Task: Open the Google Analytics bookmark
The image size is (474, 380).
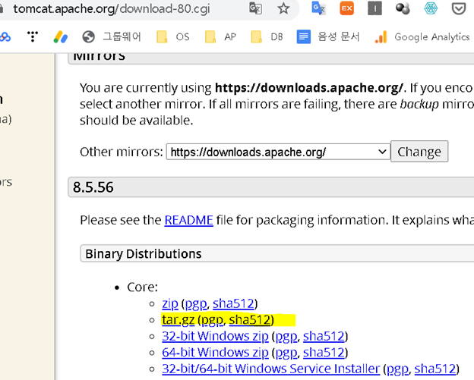Action: coord(422,37)
